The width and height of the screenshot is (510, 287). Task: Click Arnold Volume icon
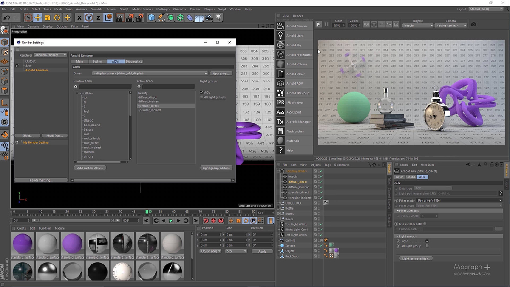coord(280,64)
